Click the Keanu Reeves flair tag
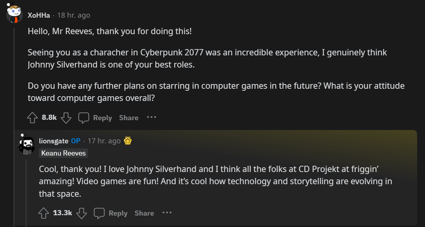The image size is (425, 227). (64, 153)
